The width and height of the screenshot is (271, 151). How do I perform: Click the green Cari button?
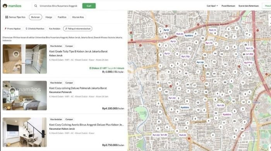pyautogui.click(x=89, y=6)
